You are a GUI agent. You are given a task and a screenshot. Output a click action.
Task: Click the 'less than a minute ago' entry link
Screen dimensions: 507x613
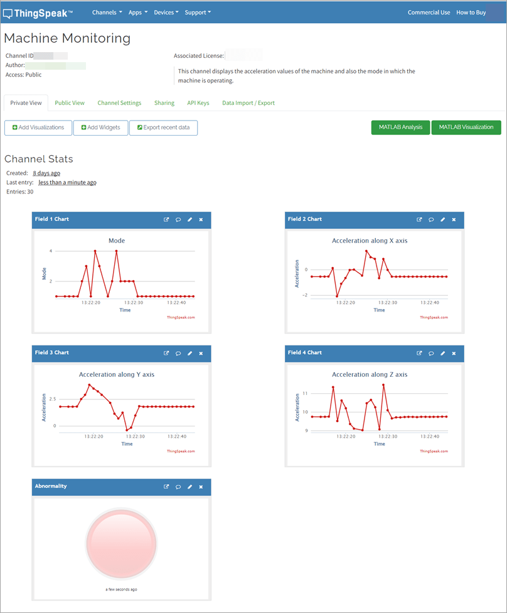click(67, 182)
